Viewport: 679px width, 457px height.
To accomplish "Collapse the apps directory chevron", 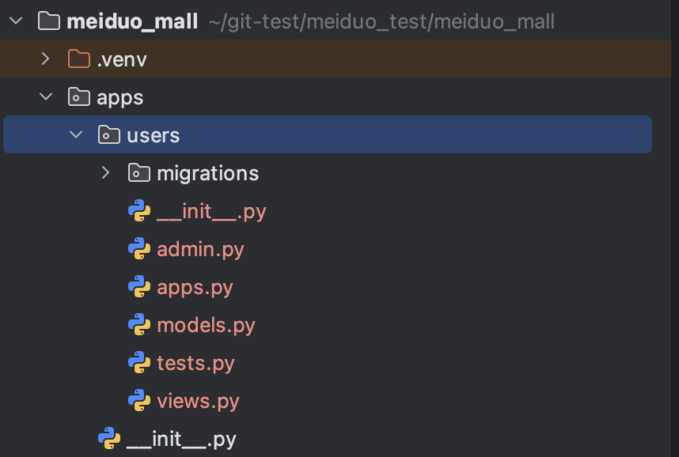I will (46, 97).
